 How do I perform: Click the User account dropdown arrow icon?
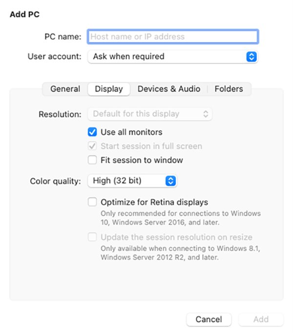point(251,57)
